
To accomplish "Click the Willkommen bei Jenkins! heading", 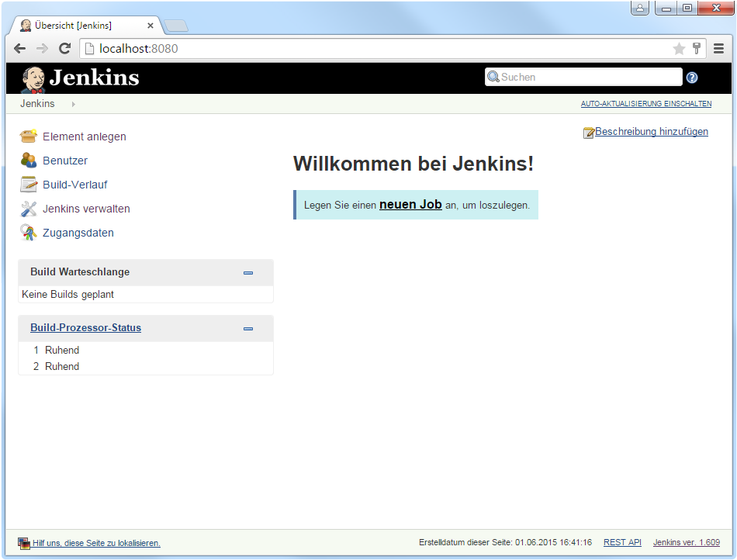I will (x=413, y=164).
